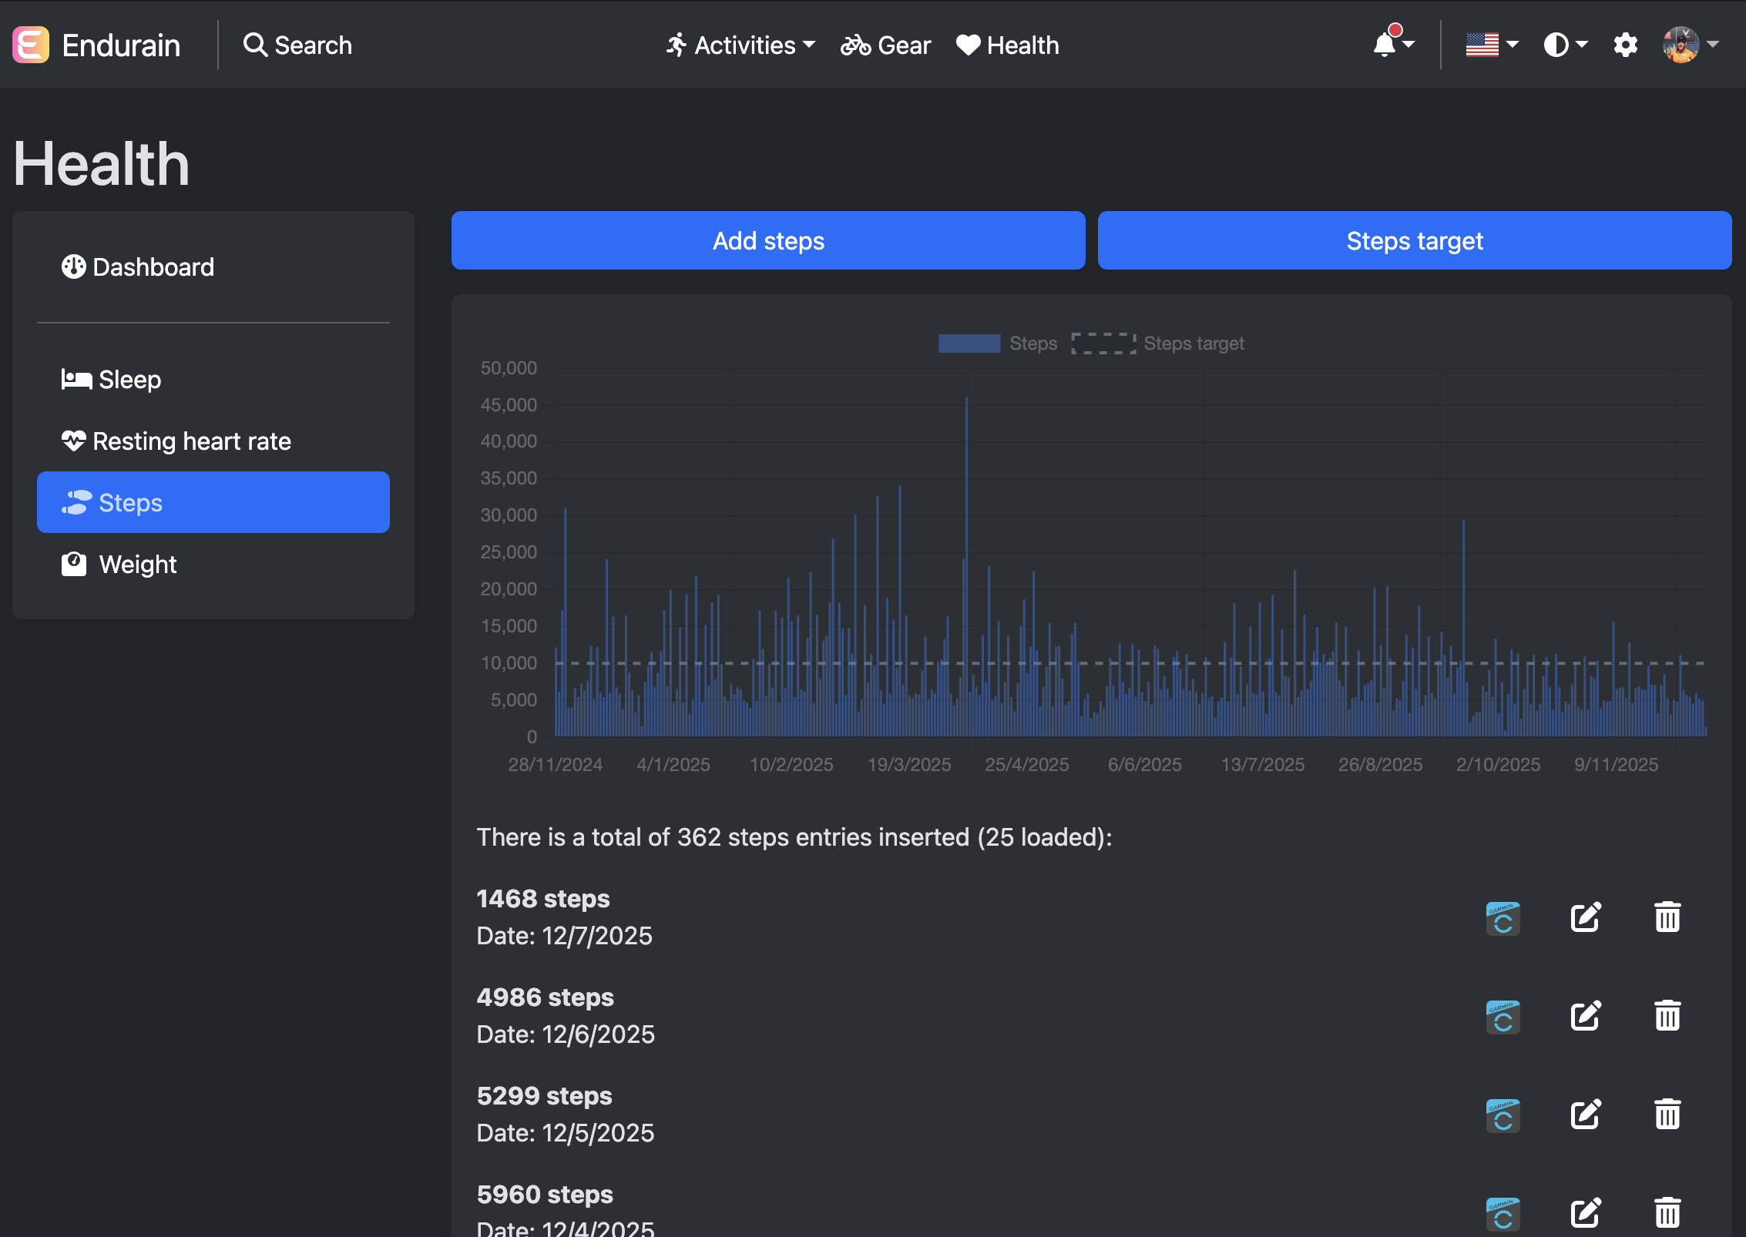Click the Endurain logo icon
Image resolution: width=1746 pixels, height=1237 pixels.
tap(31, 45)
